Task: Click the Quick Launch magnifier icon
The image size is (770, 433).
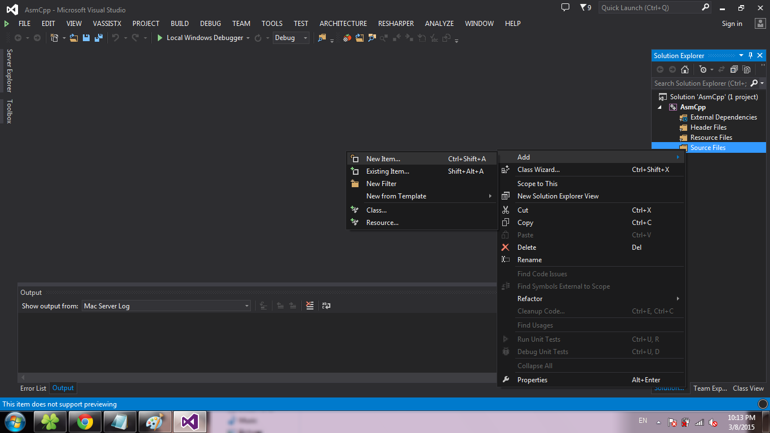Action: tap(706, 7)
